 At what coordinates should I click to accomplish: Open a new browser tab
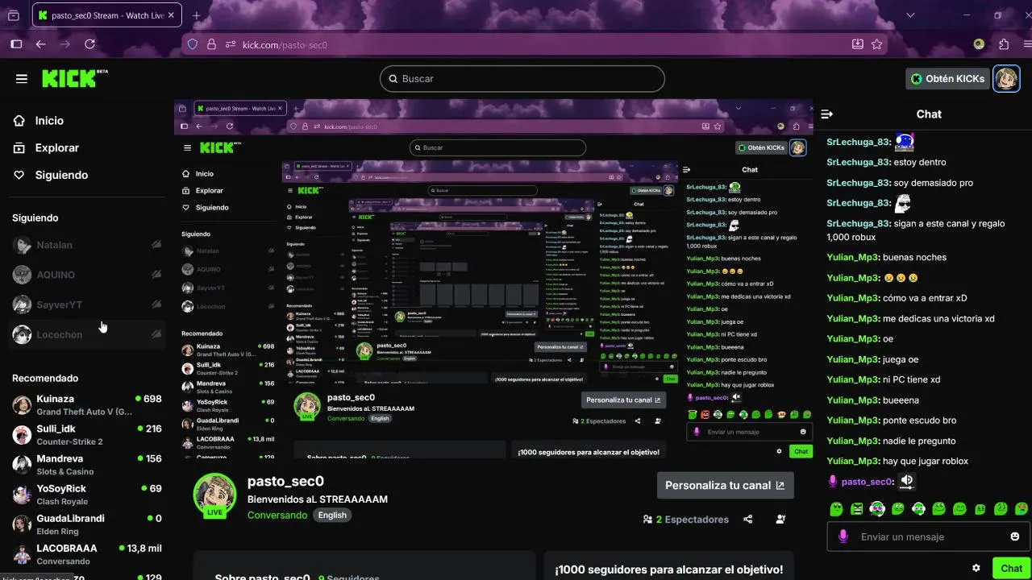(x=196, y=15)
